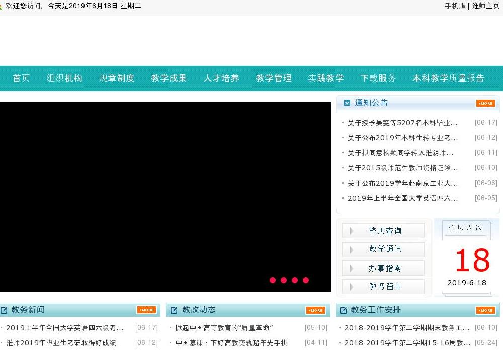Click the 教务新闻 section title

[x=28, y=310]
